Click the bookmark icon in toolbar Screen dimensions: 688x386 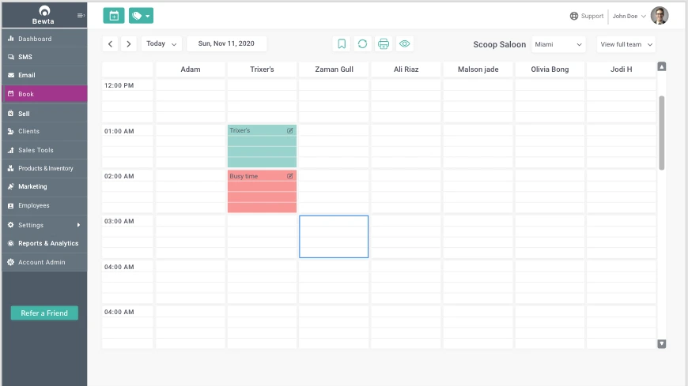[x=342, y=44]
